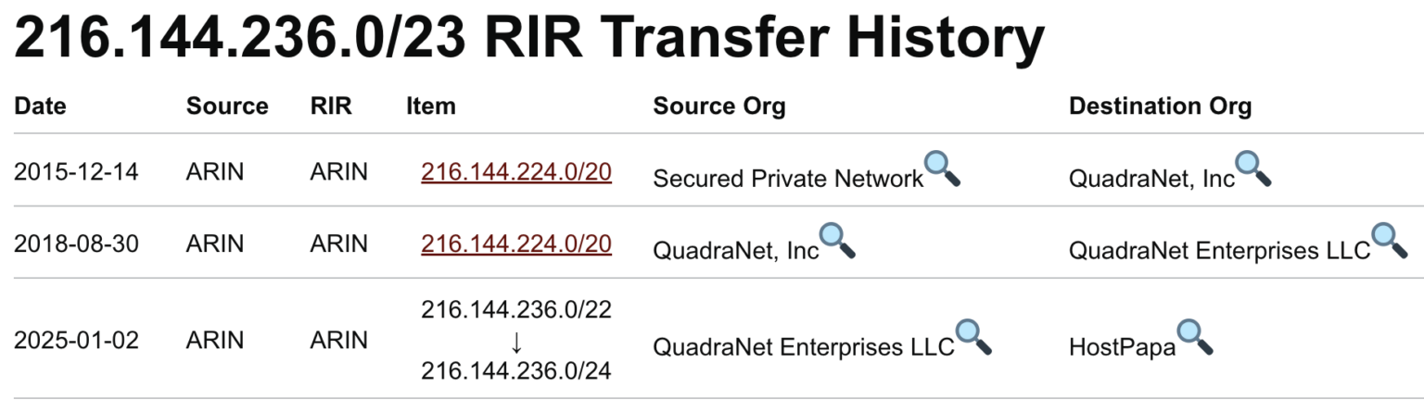Click the 216.144.236.0/24 item text
Screen dimensions: 1424x412
pos(516,371)
